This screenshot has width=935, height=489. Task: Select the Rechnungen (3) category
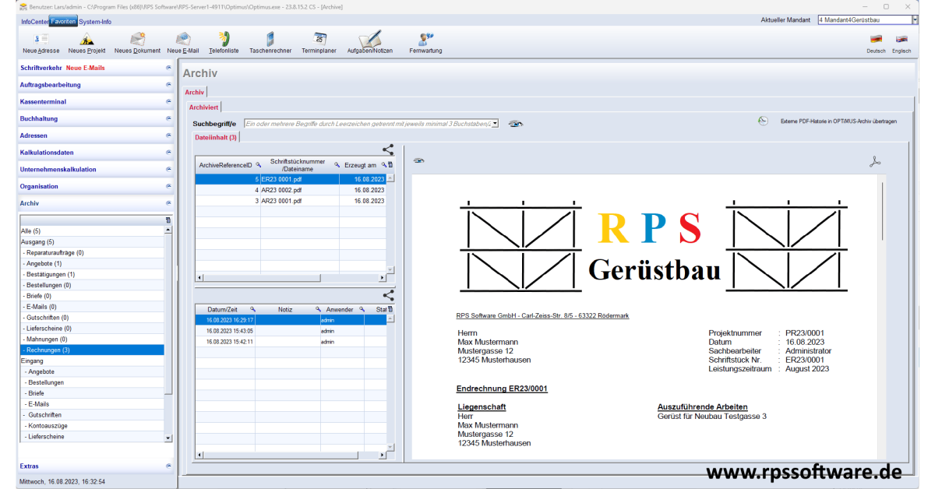[x=92, y=350]
